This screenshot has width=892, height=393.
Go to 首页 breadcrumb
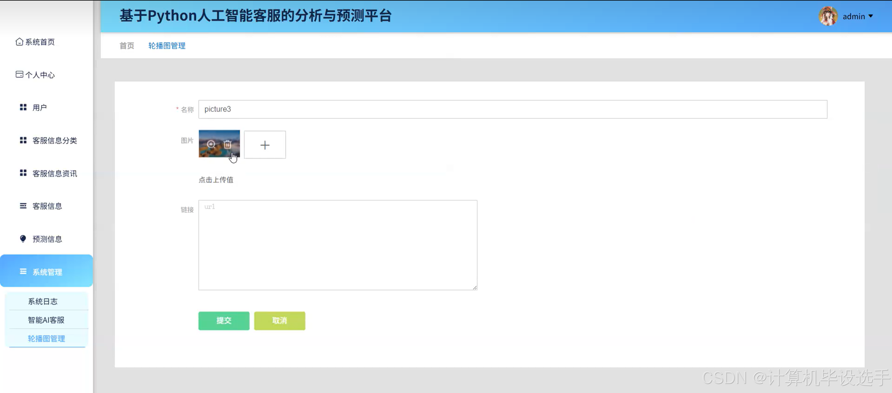coord(127,46)
